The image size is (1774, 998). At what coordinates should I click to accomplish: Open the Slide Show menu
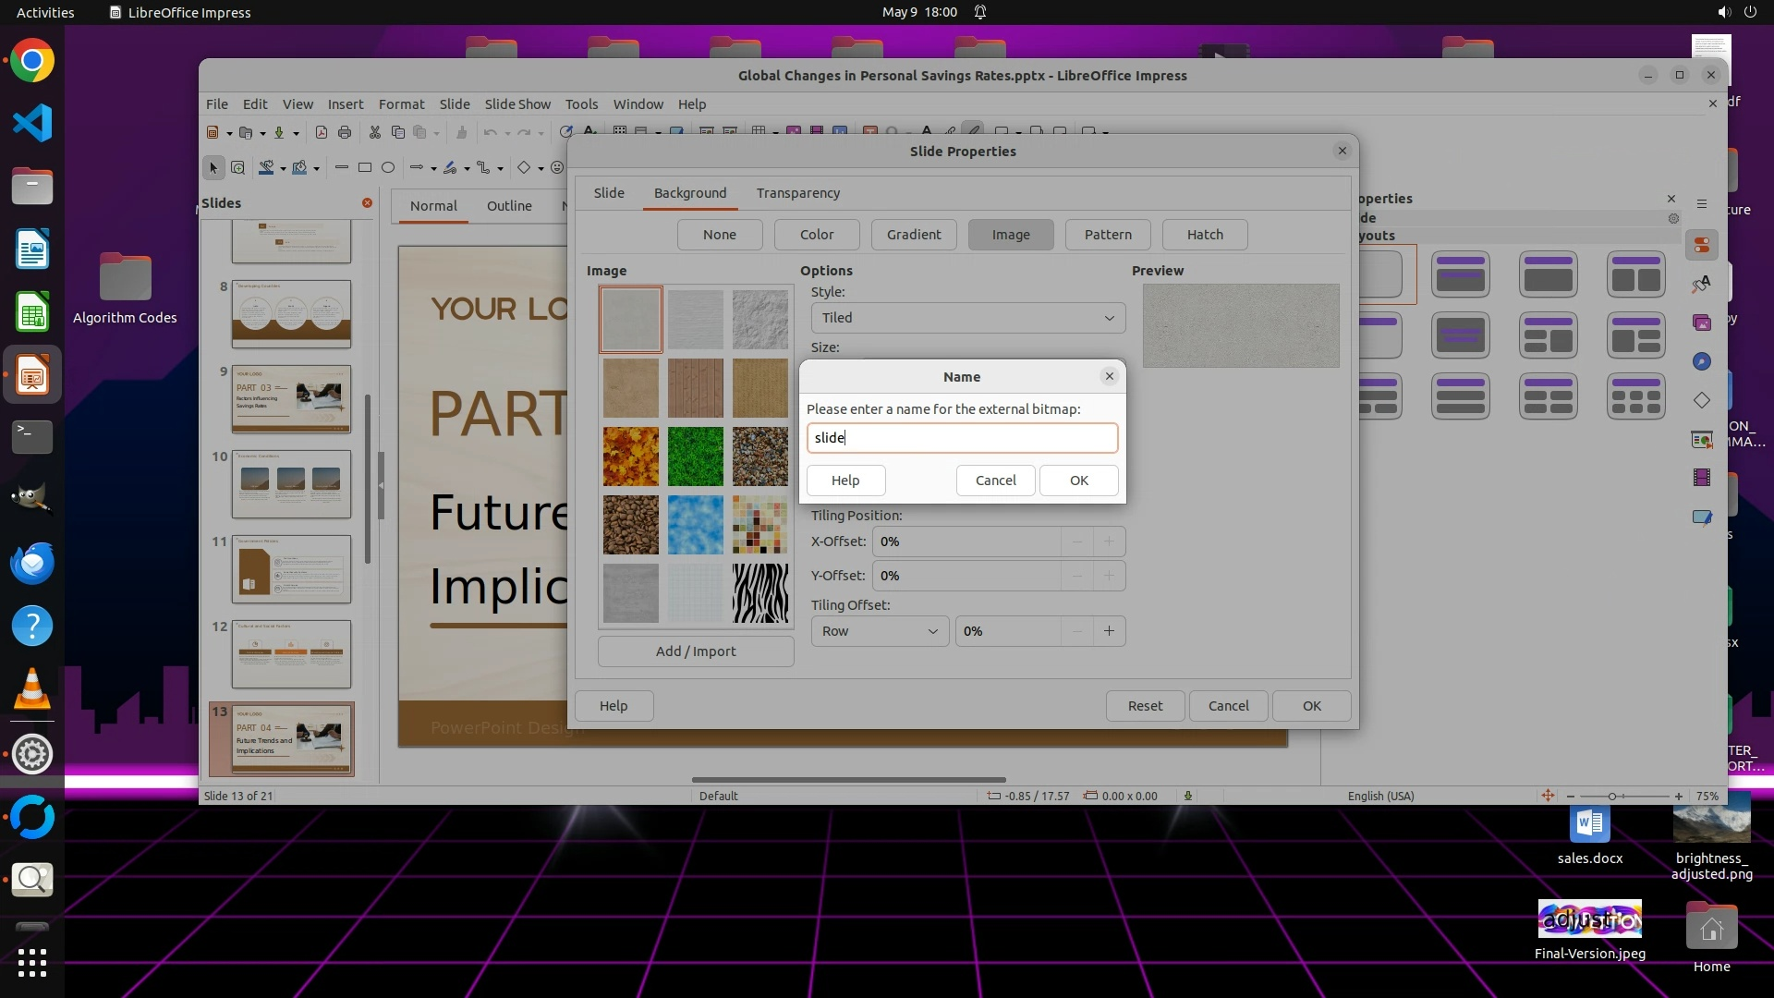point(517,104)
